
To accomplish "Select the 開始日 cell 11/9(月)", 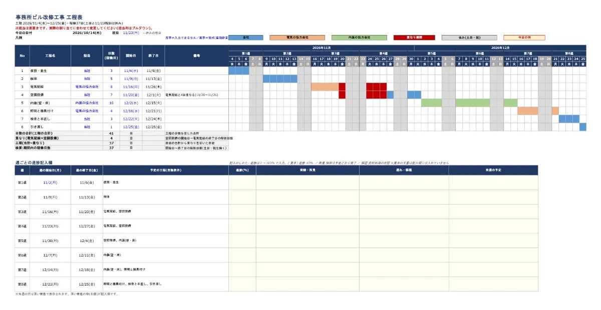I will click(x=131, y=78).
